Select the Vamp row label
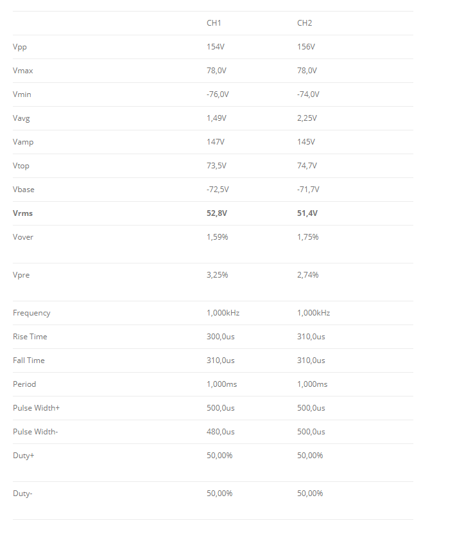The image size is (457, 534). [23, 143]
